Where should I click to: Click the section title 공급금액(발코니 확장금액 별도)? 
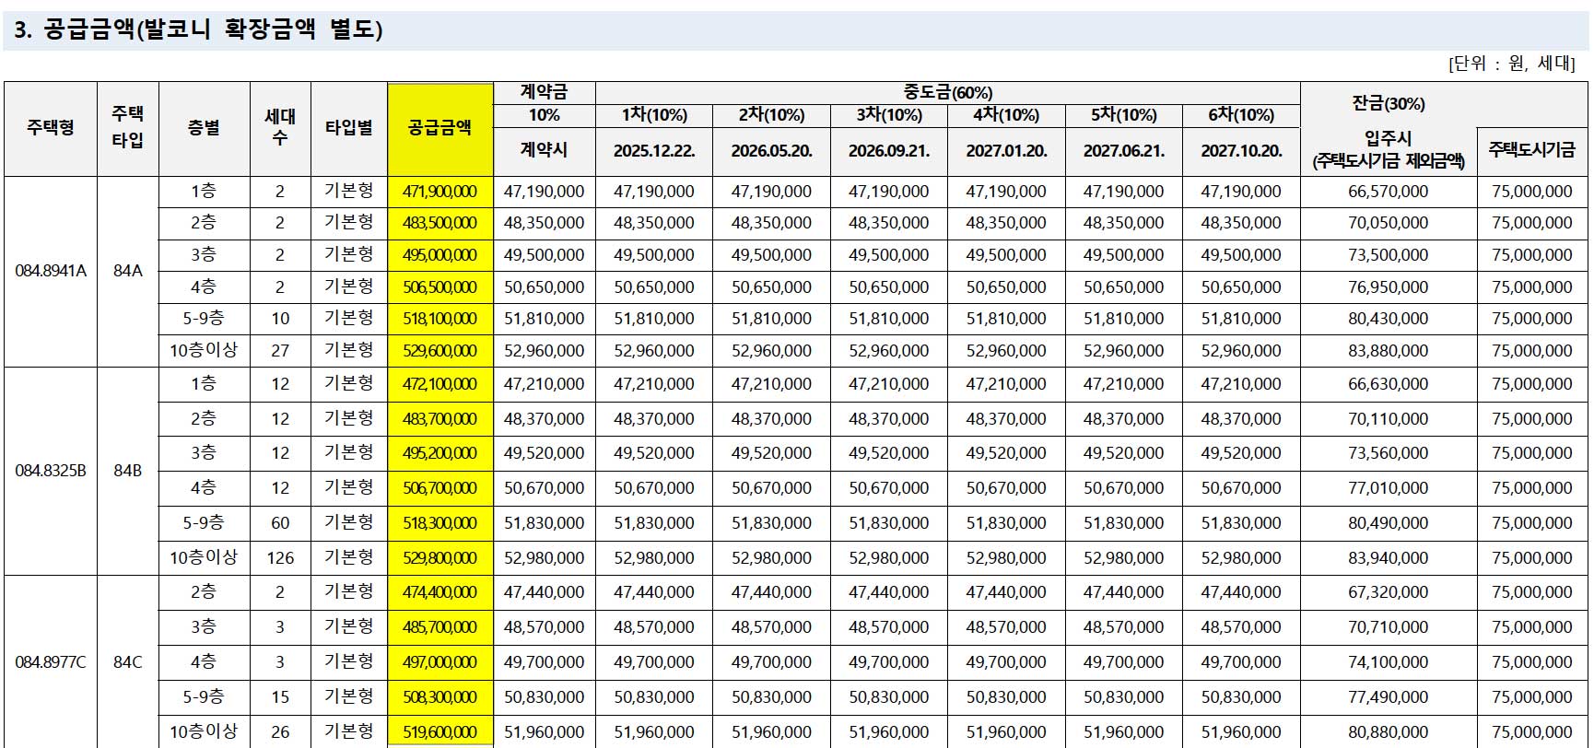pyautogui.click(x=213, y=29)
